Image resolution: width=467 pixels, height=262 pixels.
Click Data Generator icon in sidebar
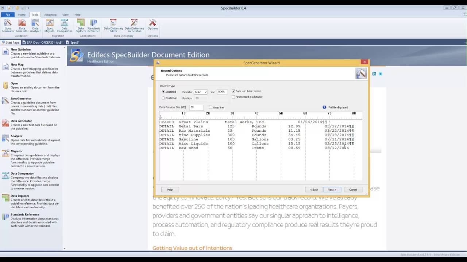click(x=5, y=123)
